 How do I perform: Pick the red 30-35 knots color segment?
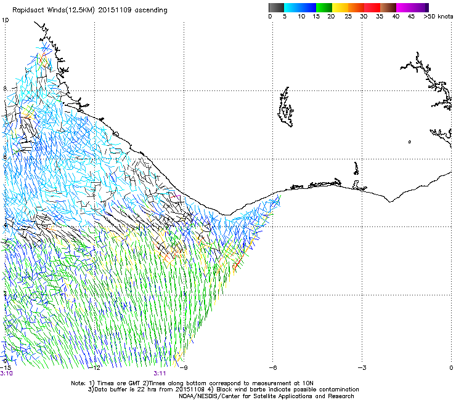click(372, 7)
